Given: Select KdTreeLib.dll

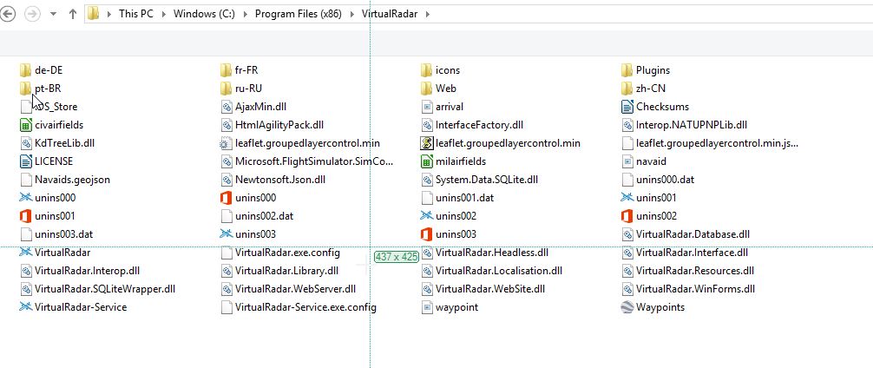Looking at the screenshot, I should coord(57,143).
